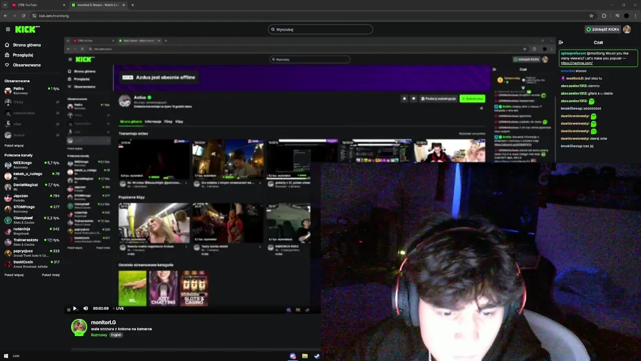Viewport: 641px width, 361px height.
Task: Open the browser profile circle
Action: pos(626,16)
